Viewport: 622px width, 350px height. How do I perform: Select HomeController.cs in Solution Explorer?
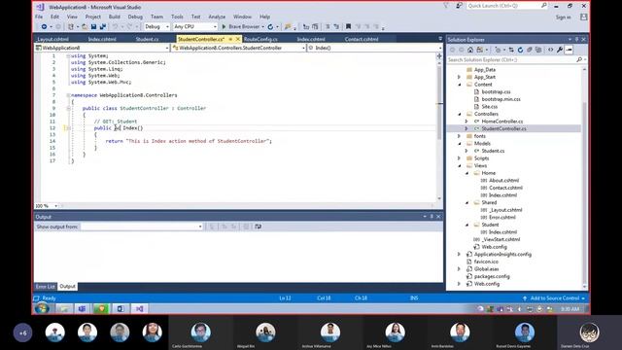click(x=502, y=122)
